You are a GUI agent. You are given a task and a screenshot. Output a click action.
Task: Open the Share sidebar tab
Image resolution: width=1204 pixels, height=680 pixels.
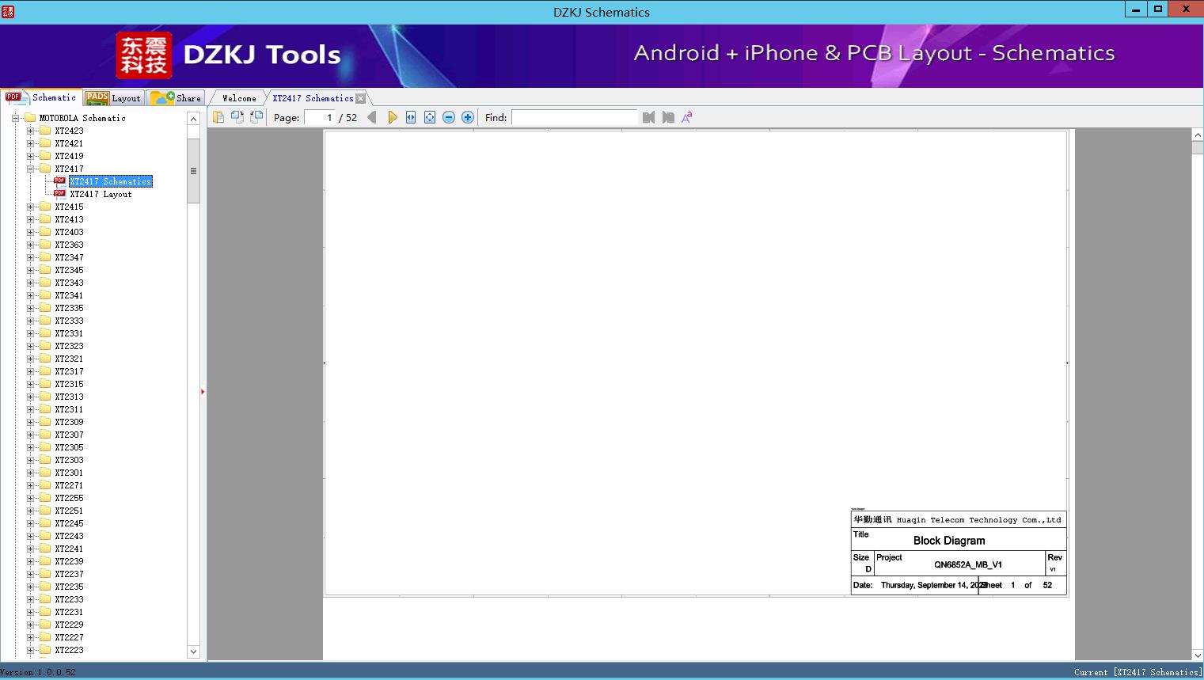[x=176, y=97]
